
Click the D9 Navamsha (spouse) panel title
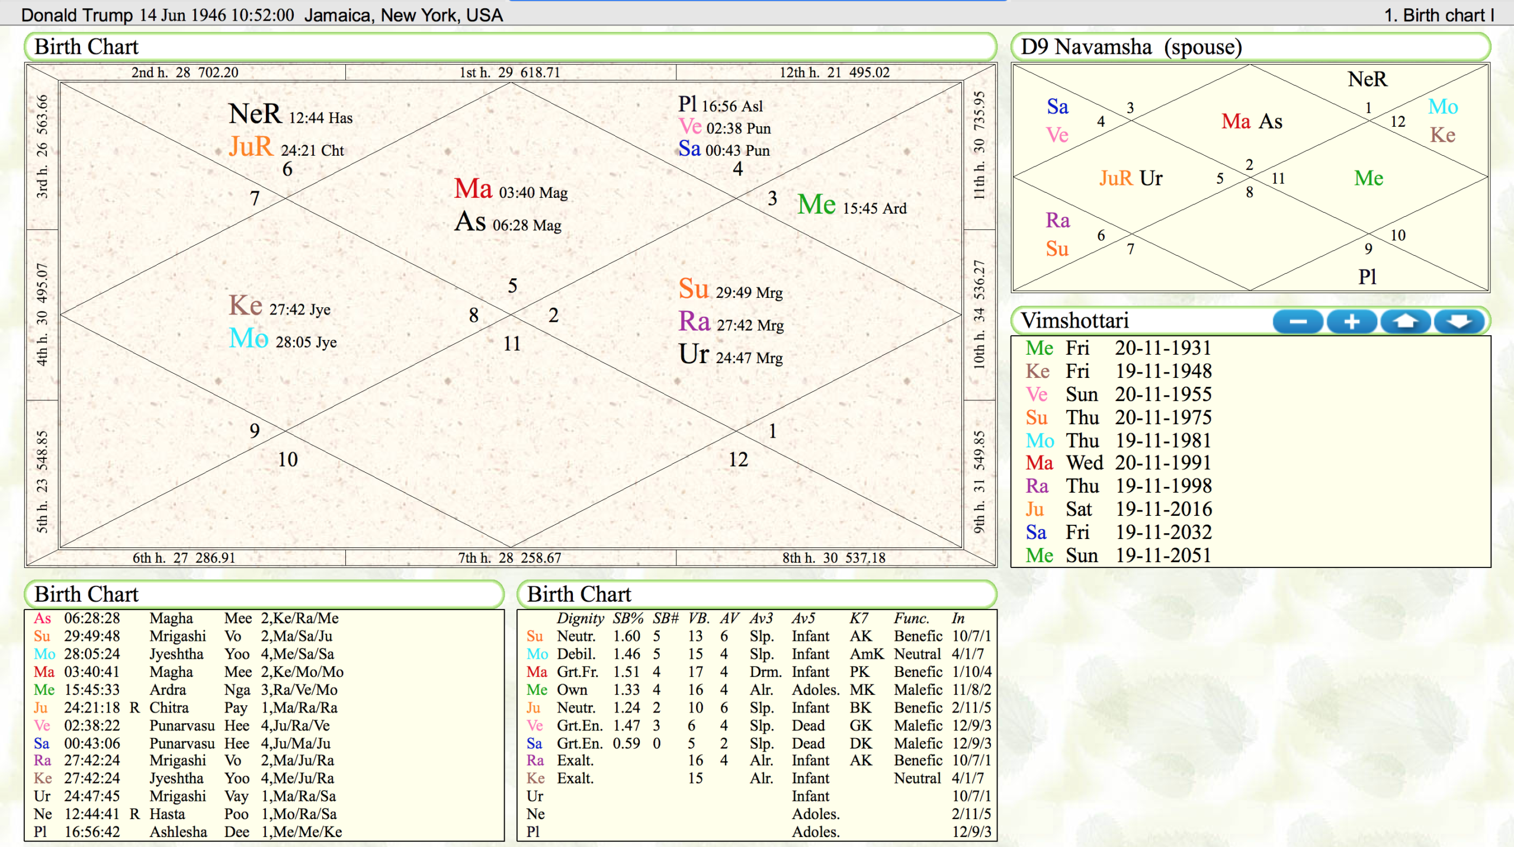coord(1131,47)
